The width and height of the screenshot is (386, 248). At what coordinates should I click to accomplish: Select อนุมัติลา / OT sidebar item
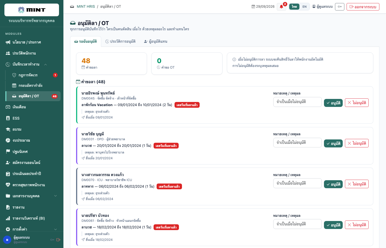[33, 96]
